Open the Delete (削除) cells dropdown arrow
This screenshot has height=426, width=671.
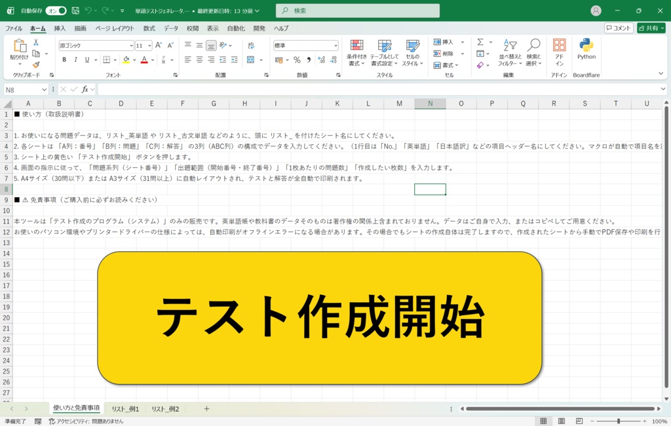coord(462,54)
